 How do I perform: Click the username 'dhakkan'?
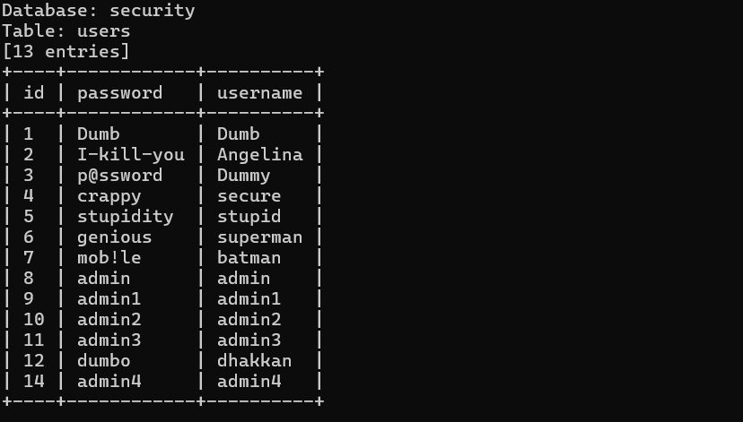click(x=255, y=361)
